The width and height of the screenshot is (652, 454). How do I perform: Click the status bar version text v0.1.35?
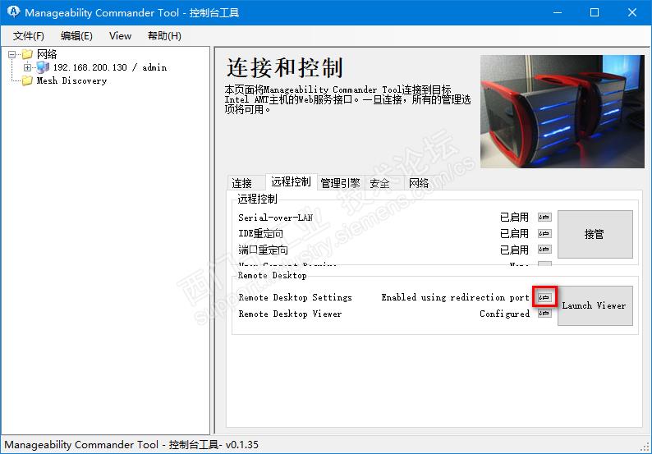coord(242,444)
